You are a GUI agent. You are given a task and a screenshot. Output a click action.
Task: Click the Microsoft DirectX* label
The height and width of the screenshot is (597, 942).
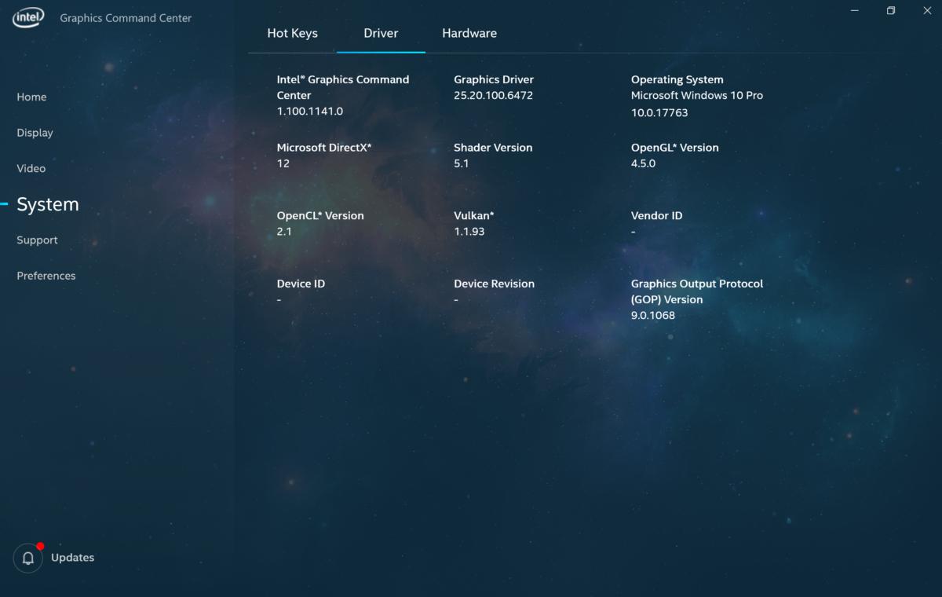click(324, 148)
